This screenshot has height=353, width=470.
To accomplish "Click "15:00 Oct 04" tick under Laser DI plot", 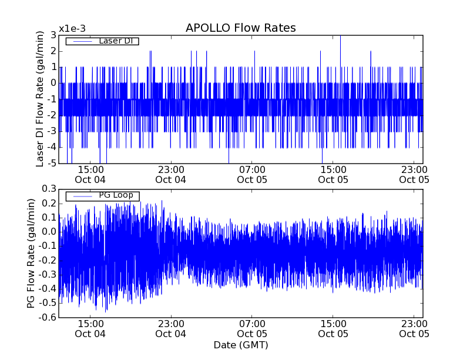I will pyautogui.click(x=90, y=175).
